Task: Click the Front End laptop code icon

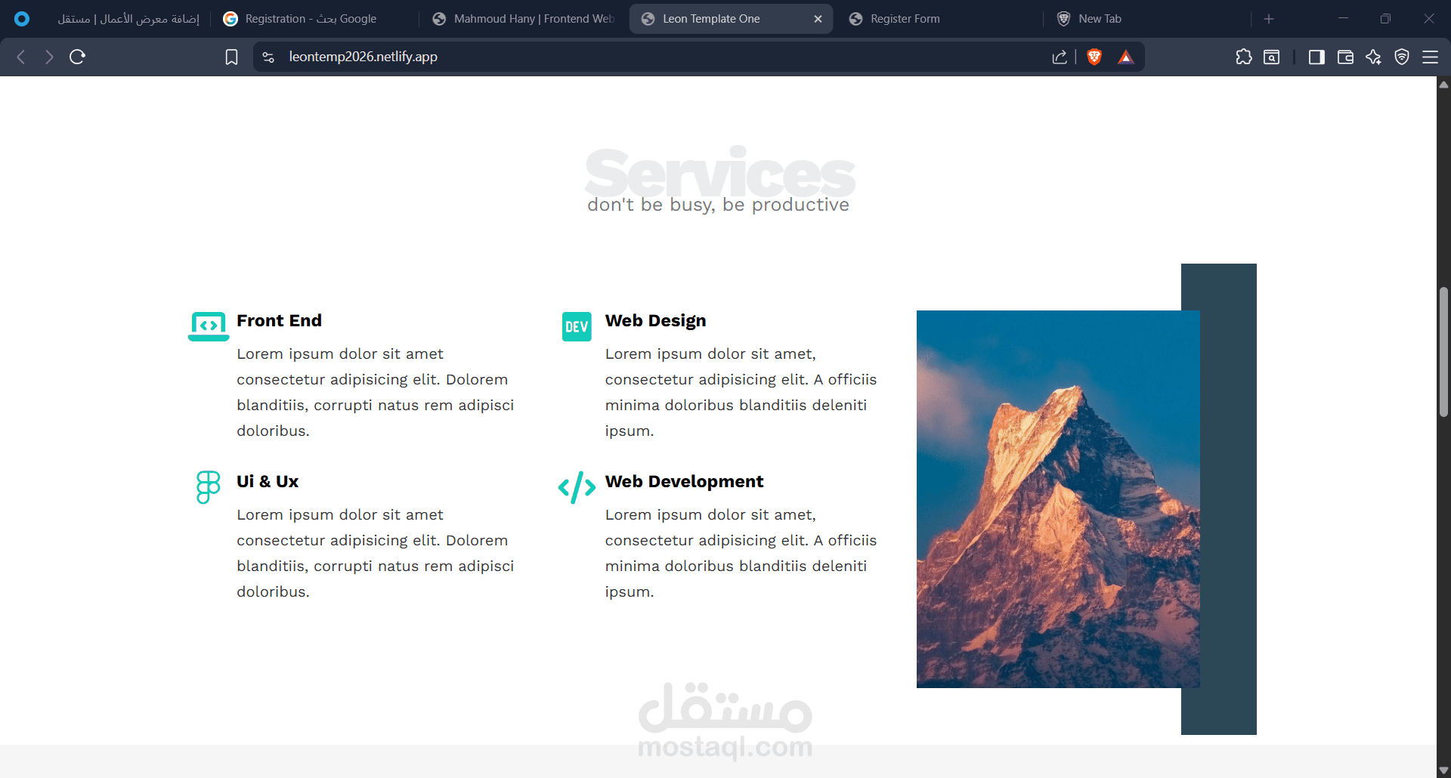Action: pyautogui.click(x=209, y=326)
